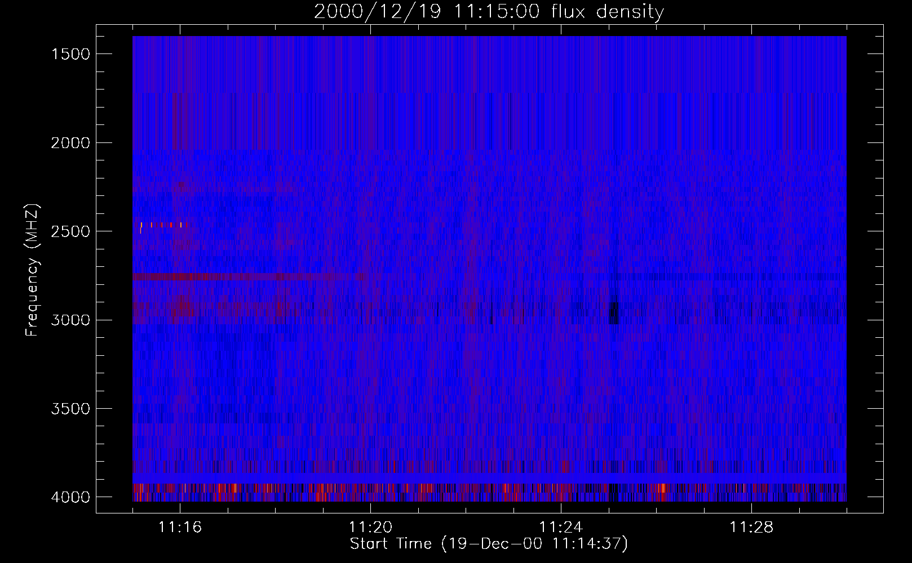
Task: Click the 2500 frequency tick label
Action: pyautogui.click(x=70, y=231)
